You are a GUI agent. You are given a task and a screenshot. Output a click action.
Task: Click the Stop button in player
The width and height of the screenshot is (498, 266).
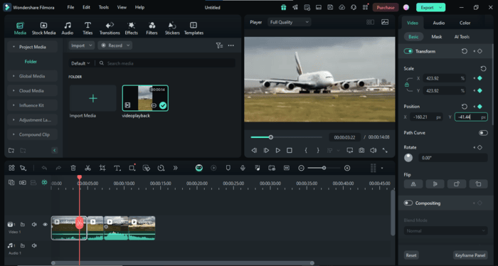click(290, 150)
